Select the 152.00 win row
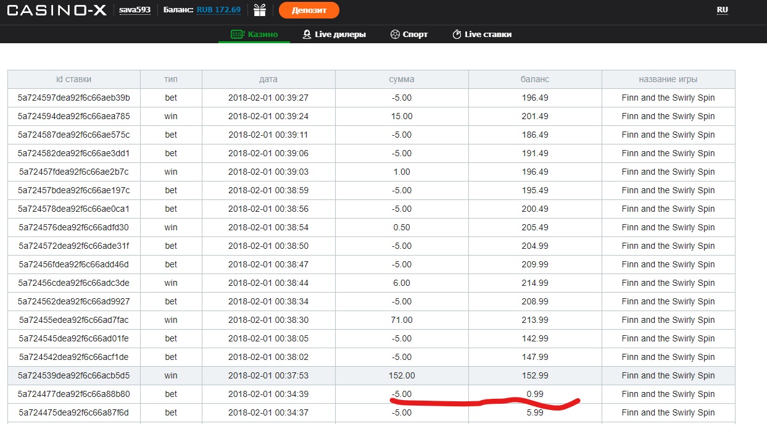The image size is (767, 426). [x=371, y=375]
